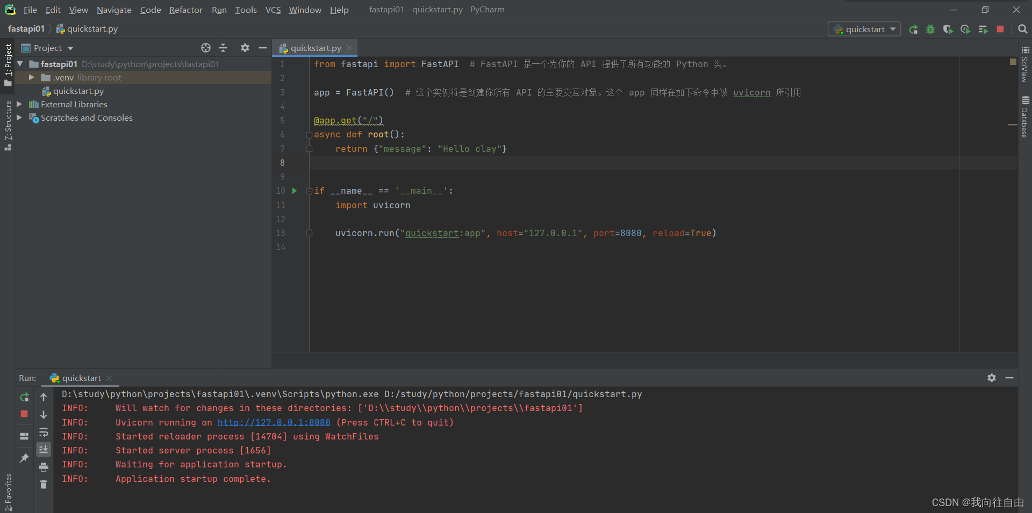This screenshot has height=513, width=1032.
Task: Rerun the quickstart run configuration
Action: click(x=913, y=30)
